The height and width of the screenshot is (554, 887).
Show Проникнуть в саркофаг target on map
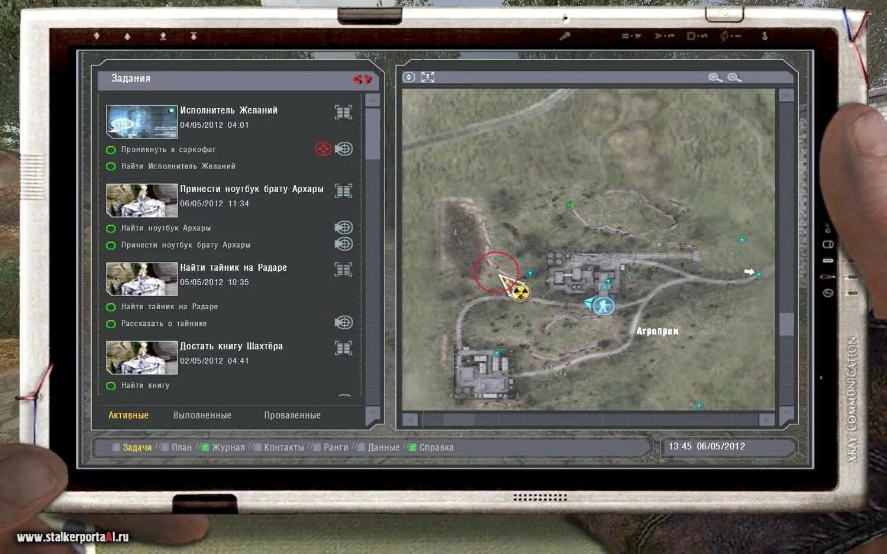coord(344,149)
